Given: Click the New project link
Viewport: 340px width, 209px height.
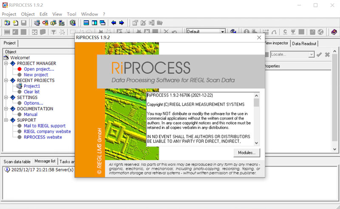Looking at the screenshot, I should tap(36, 75).
